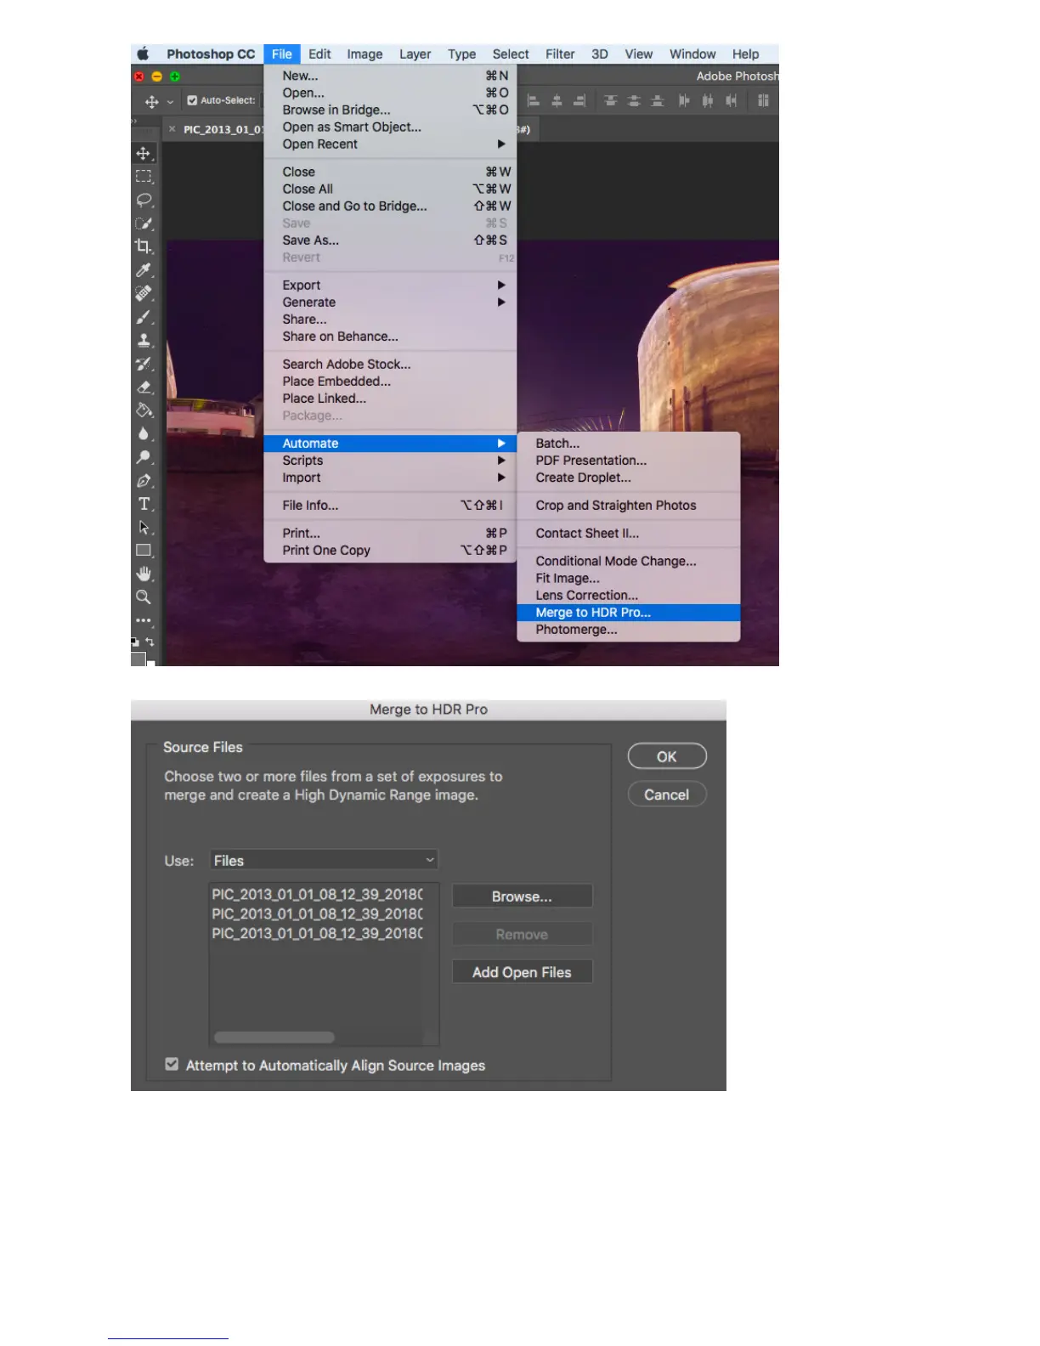Click the Browse button
This screenshot has height=1346, width=1040.
pos(522,896)
